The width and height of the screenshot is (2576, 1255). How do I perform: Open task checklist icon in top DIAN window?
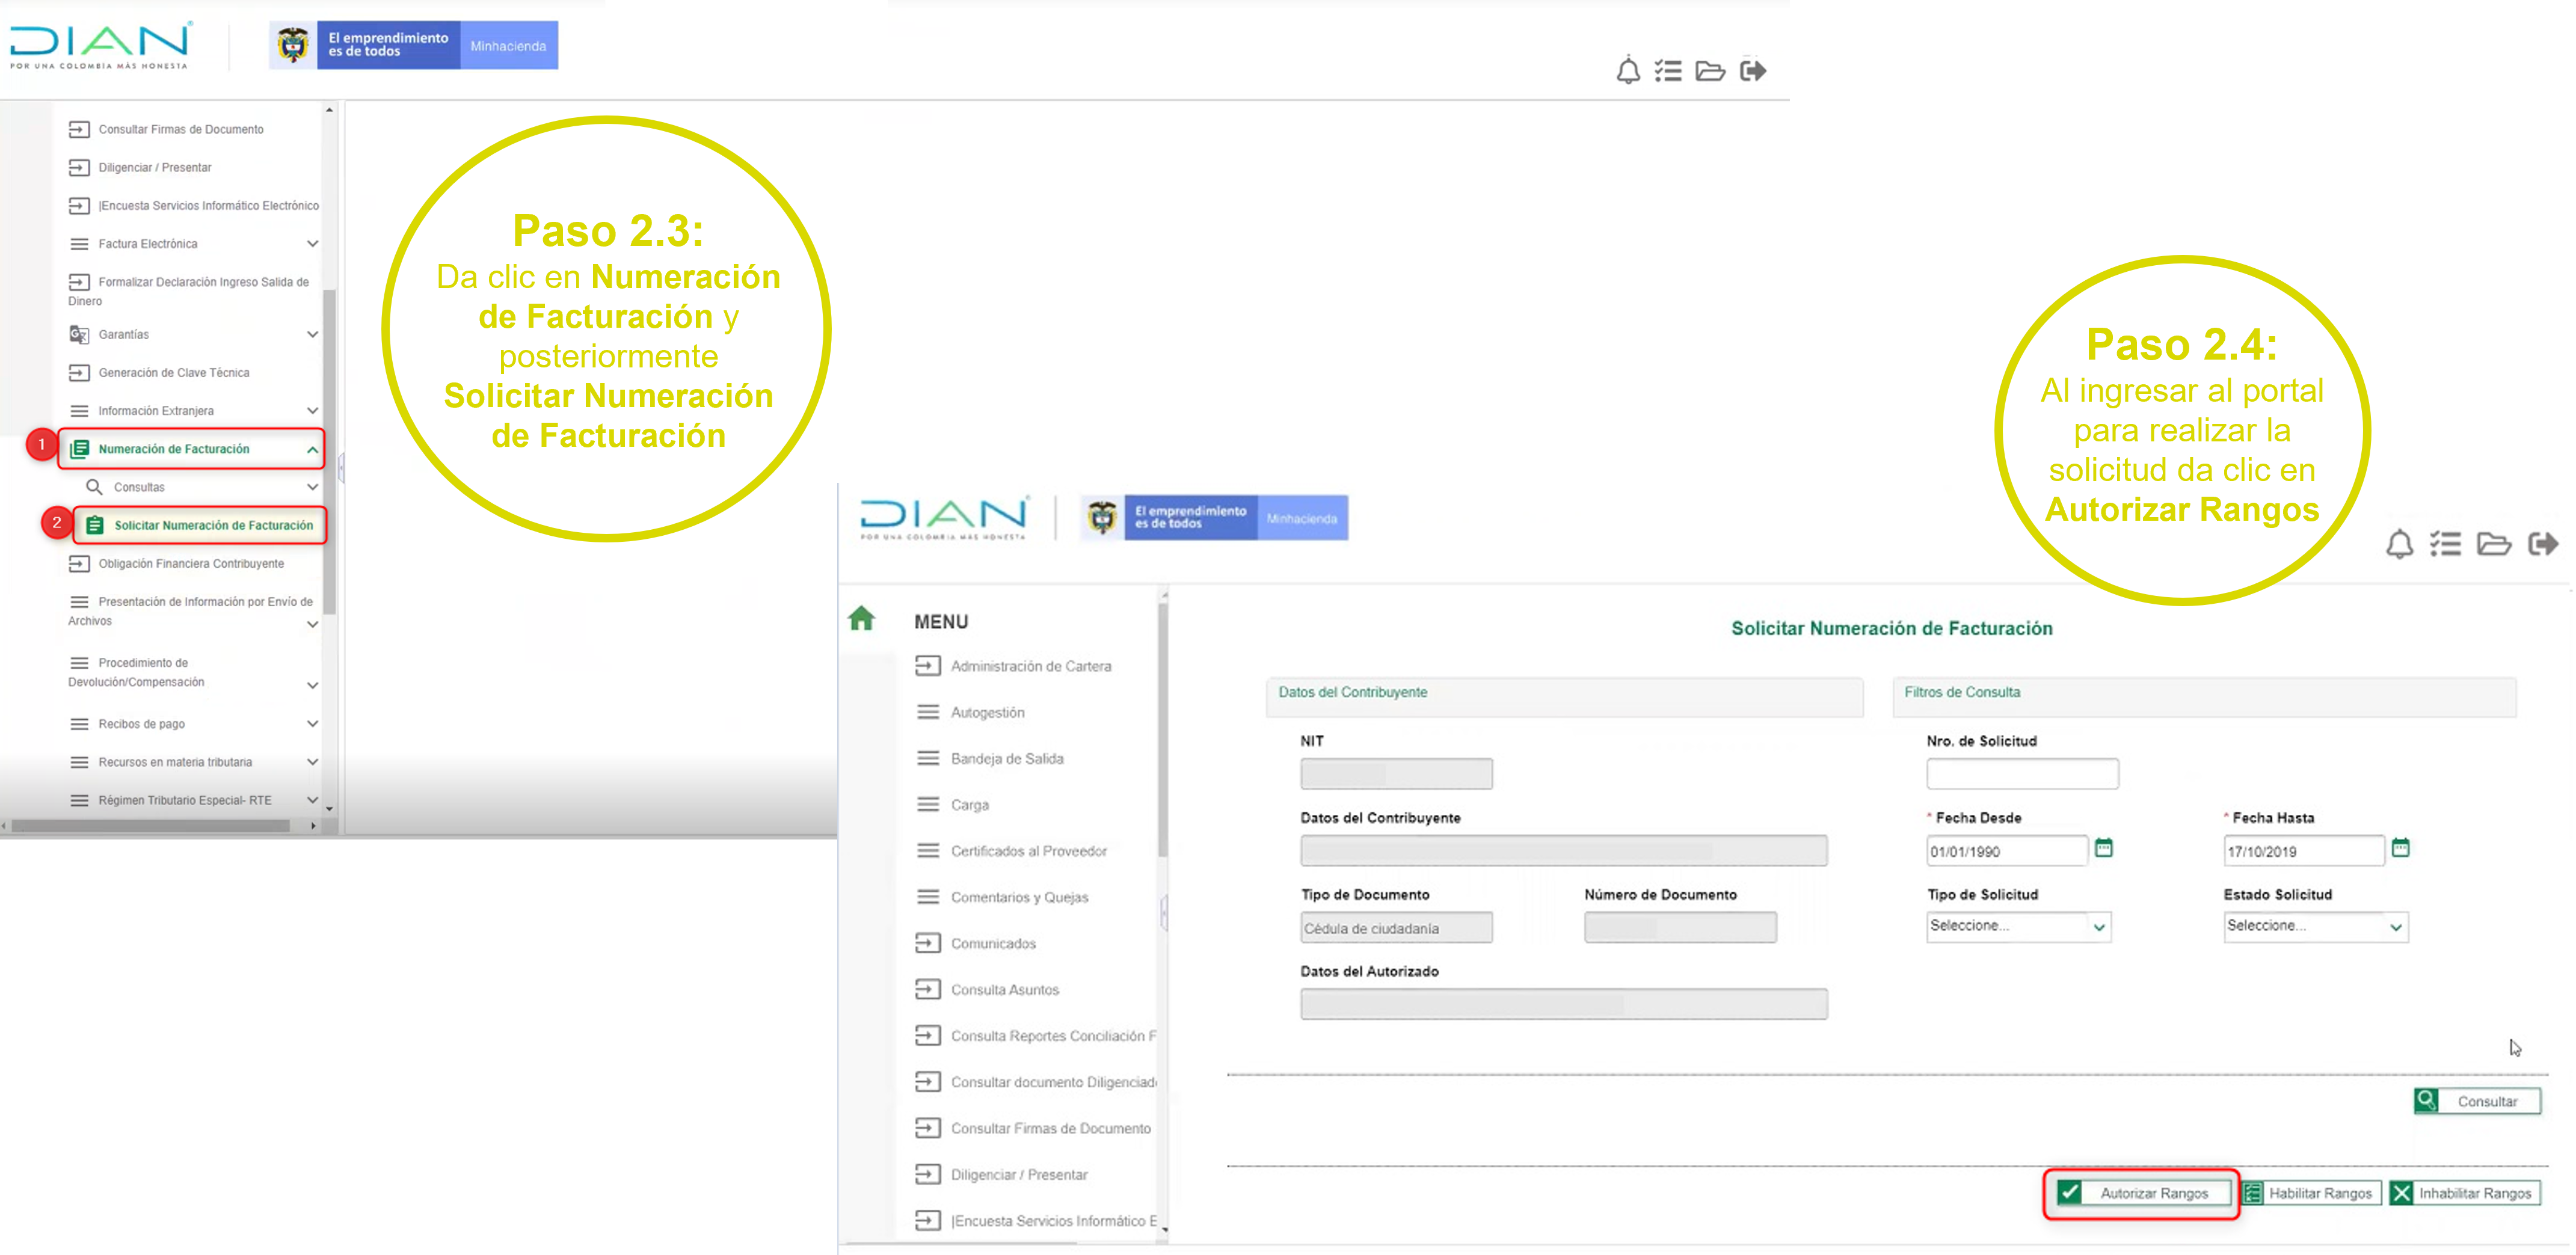pos(1668,71)
